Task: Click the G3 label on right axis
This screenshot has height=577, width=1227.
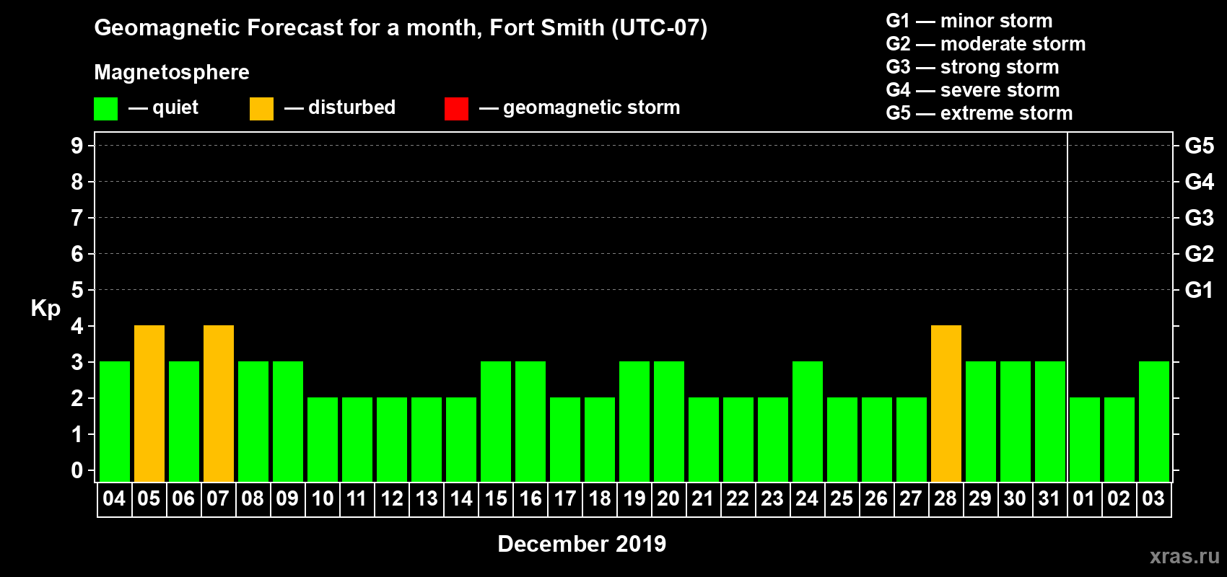Action: pos(1200,218)
